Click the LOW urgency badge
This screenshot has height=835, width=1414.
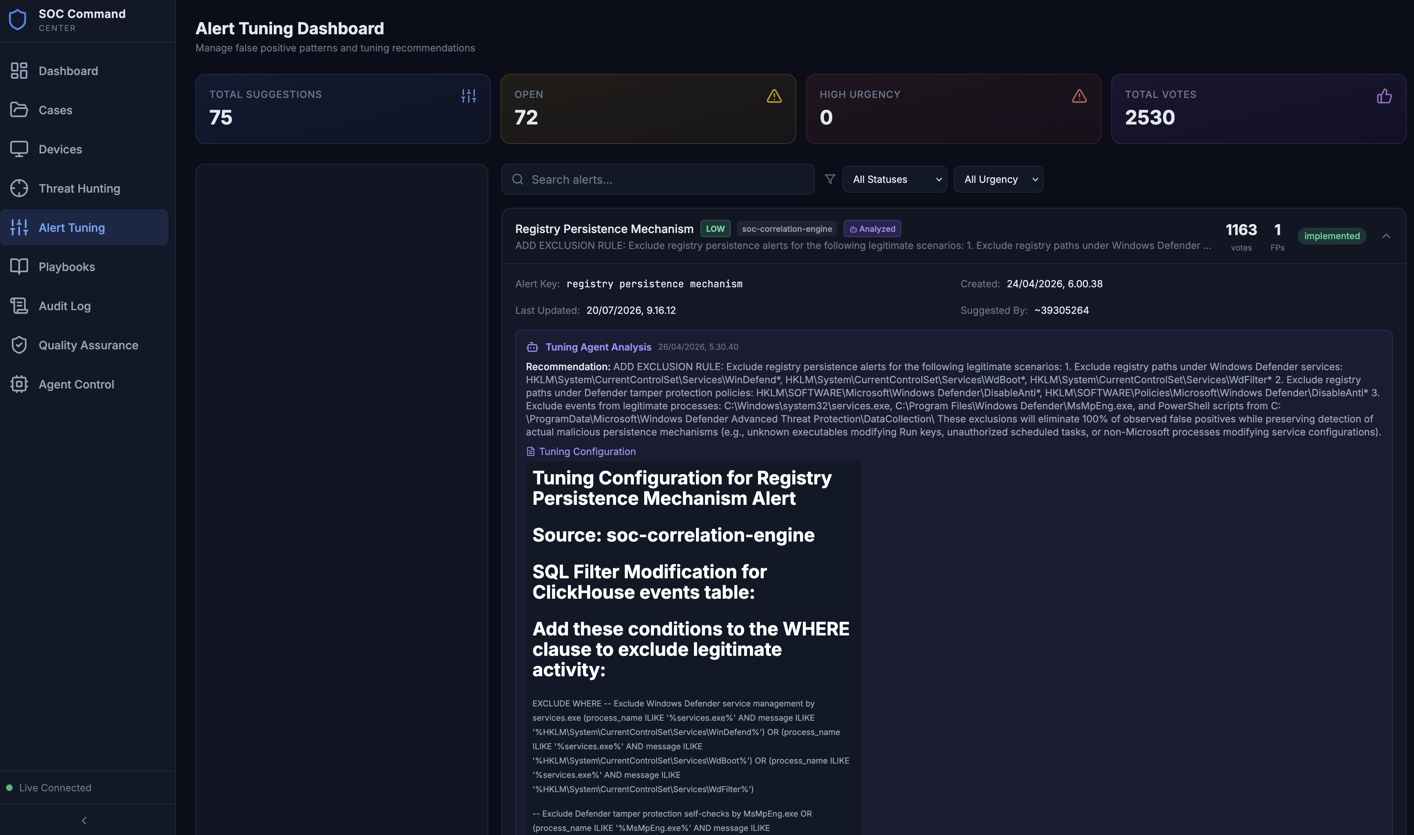click(715, 229)
